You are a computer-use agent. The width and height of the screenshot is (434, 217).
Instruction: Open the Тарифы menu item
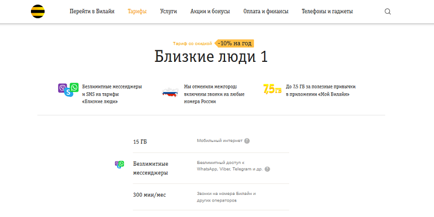point(137,12)
